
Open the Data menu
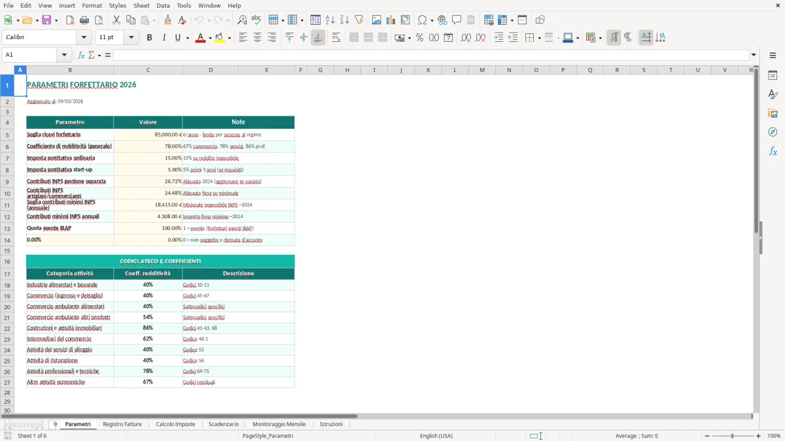click(x=163, y=5)
